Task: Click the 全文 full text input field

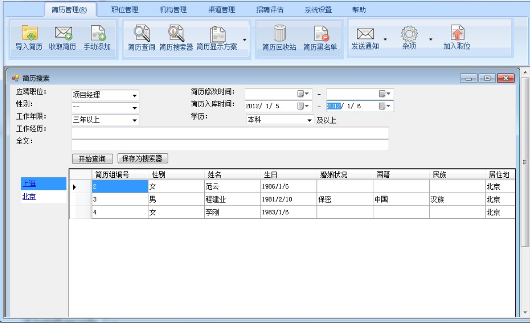Action: tap(230, 145)
